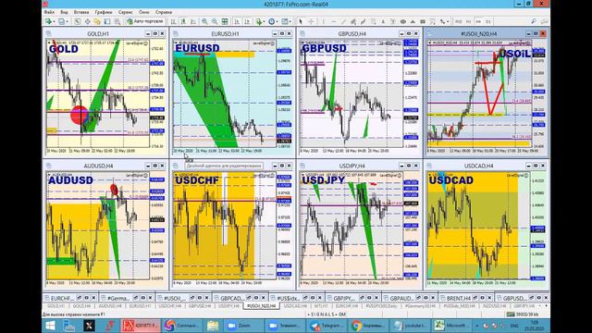592x333 pixels.
Task: Click SIGNALS - GM in status bar
Action: 327,314
